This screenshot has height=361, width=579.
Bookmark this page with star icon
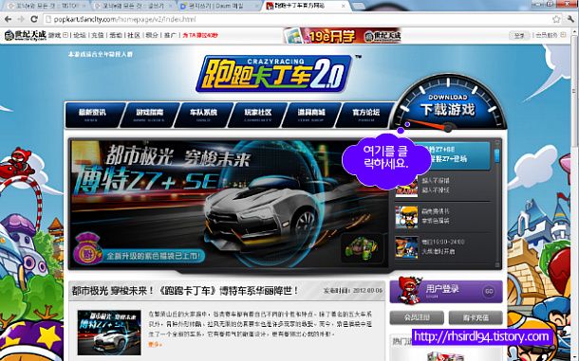pos(556,19)
